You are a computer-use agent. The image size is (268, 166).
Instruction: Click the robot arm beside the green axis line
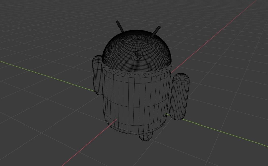click(x=180, y=97)
